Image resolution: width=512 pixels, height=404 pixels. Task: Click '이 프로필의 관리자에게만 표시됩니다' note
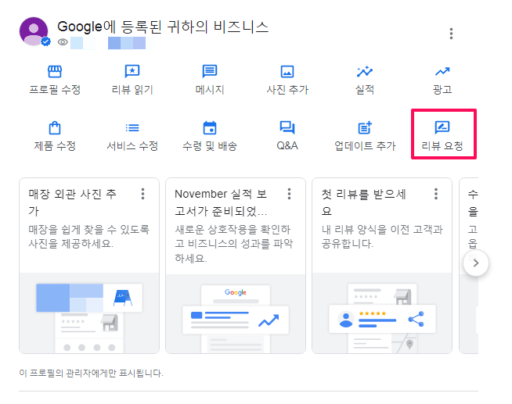[91, 373]
